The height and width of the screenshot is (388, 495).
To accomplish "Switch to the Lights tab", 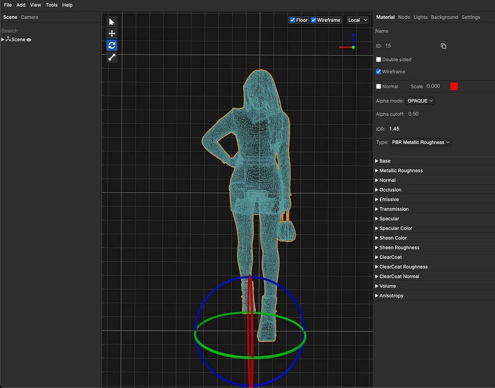I will (x=420, y=17).
